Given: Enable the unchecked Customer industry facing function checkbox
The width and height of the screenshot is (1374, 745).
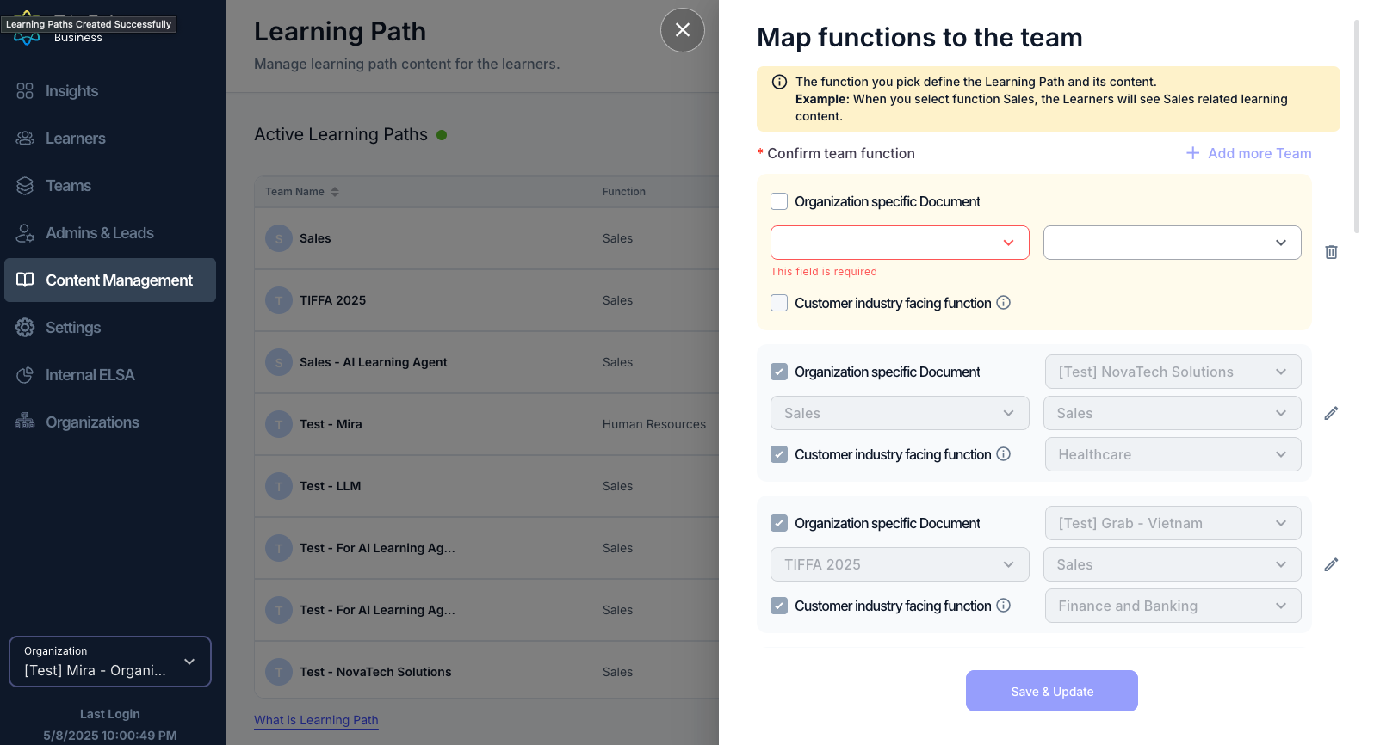Looking at the screenshot, I should [779, 303].
